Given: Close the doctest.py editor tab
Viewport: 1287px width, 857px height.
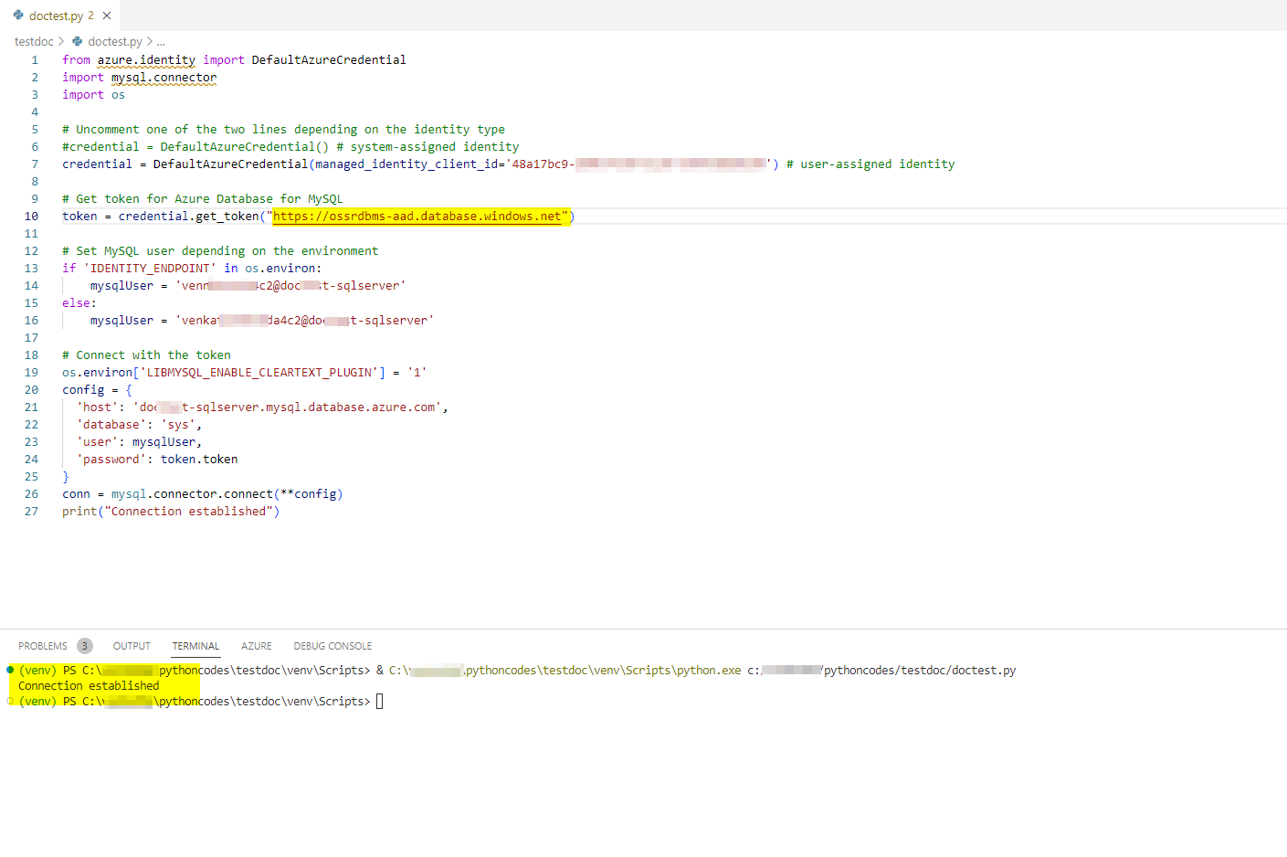Looking at the screenshot, I should click(106, 15).
